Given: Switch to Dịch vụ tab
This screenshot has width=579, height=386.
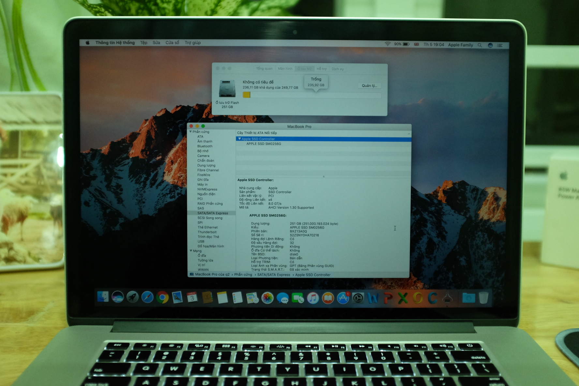Looking at the screenshot, I should click(338, 69).
